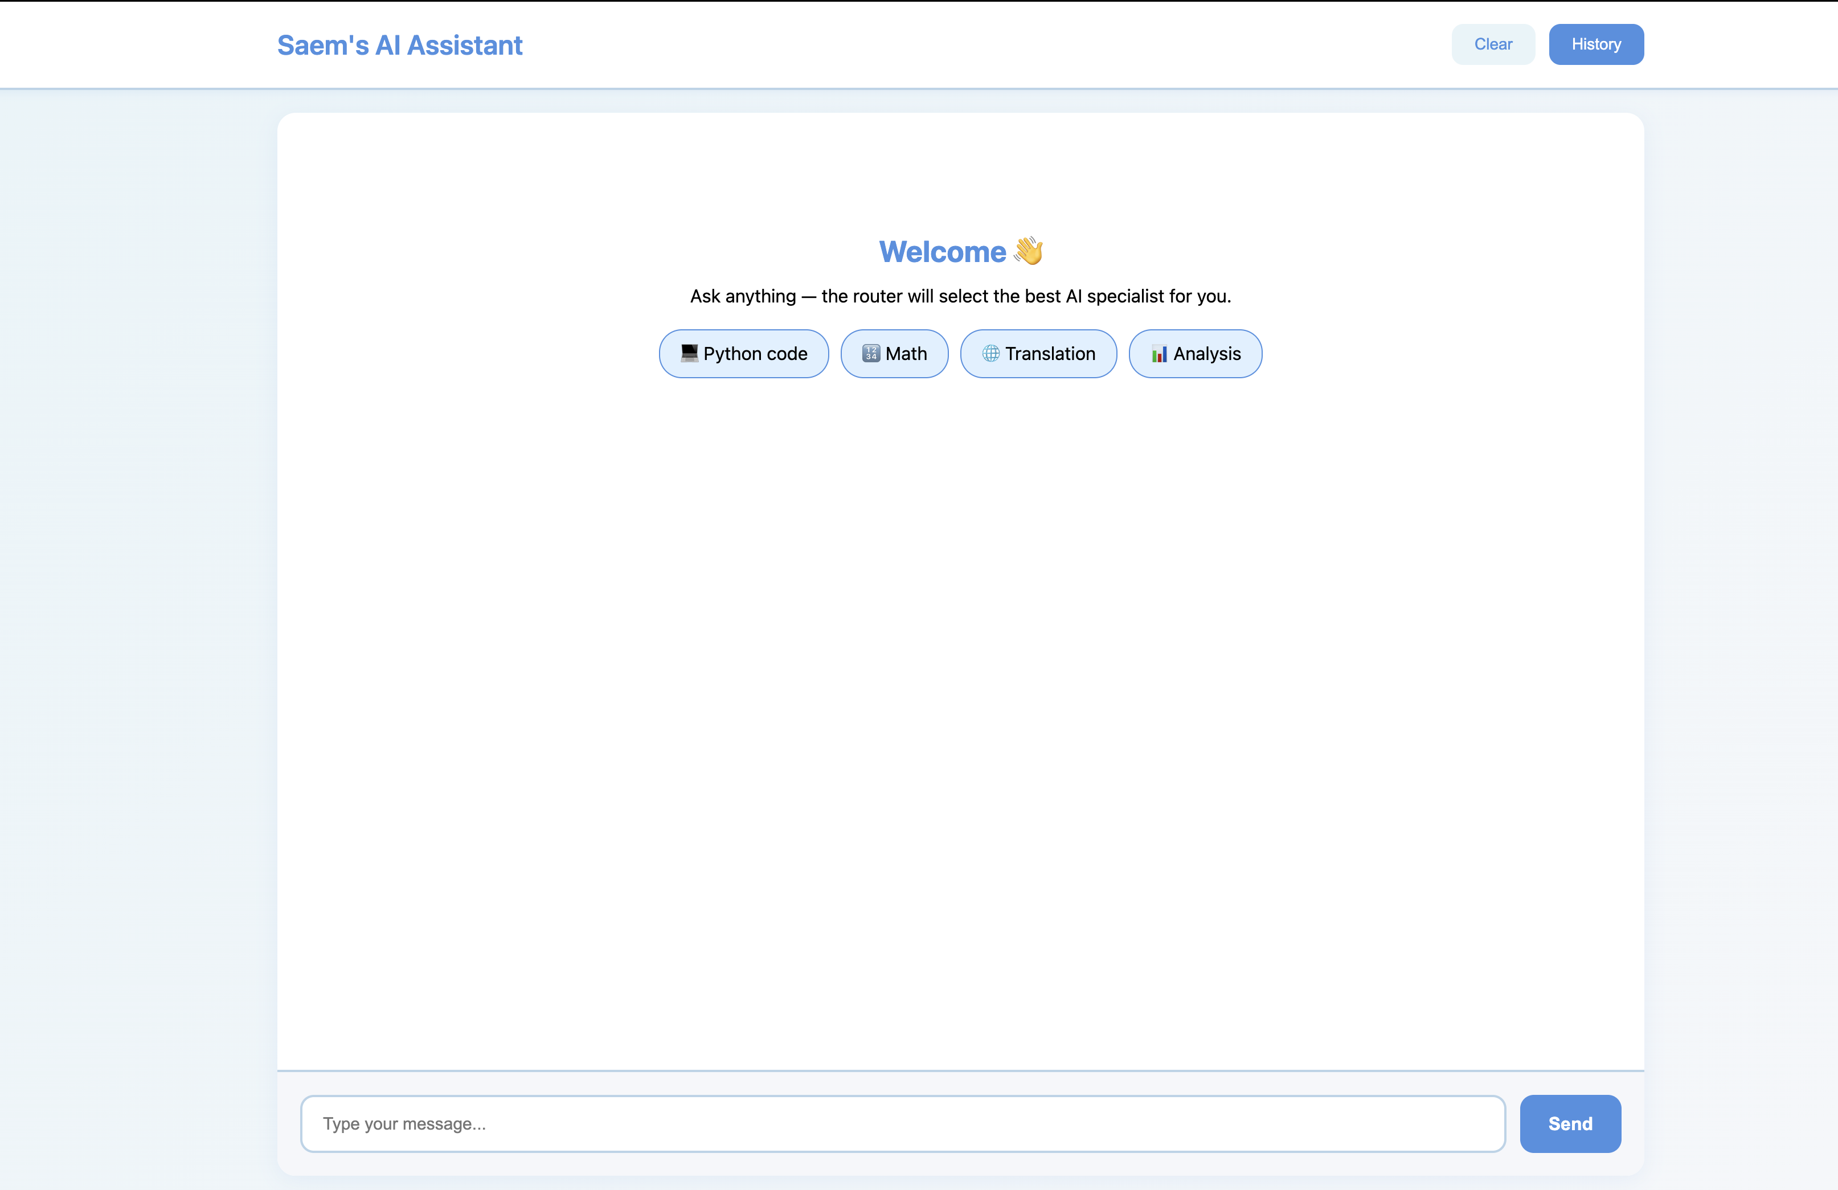Click the bar chart icon on Analysis chip
Image resolution: width=1838 pixels, height=1190 pixels.
[1159, 353]
